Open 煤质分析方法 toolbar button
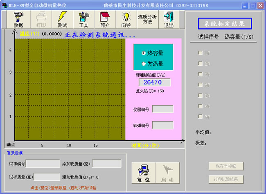This screenshot has height=194, width=266. 147,19
